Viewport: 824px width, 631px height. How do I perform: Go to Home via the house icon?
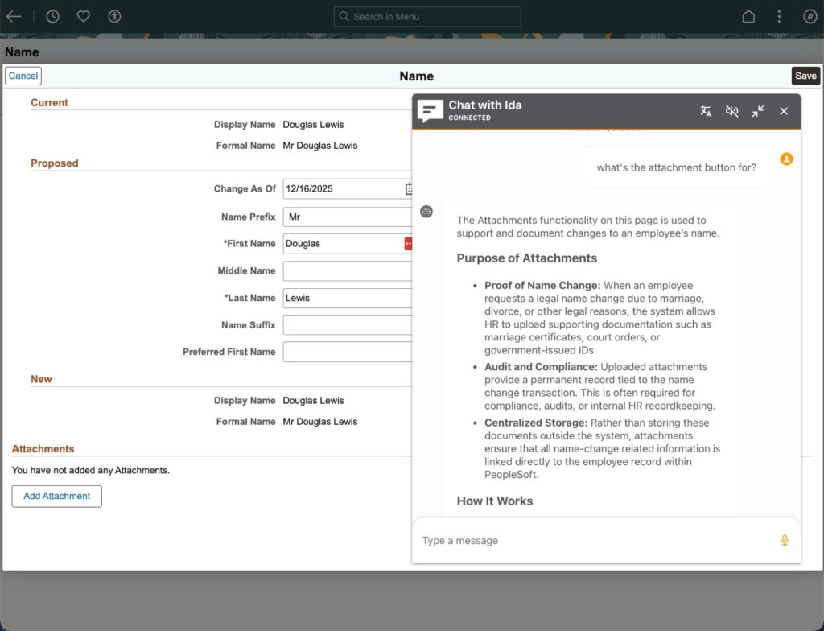748,16
